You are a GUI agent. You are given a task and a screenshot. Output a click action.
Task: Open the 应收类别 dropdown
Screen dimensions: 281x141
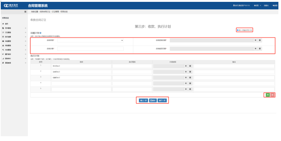point(90,40)
